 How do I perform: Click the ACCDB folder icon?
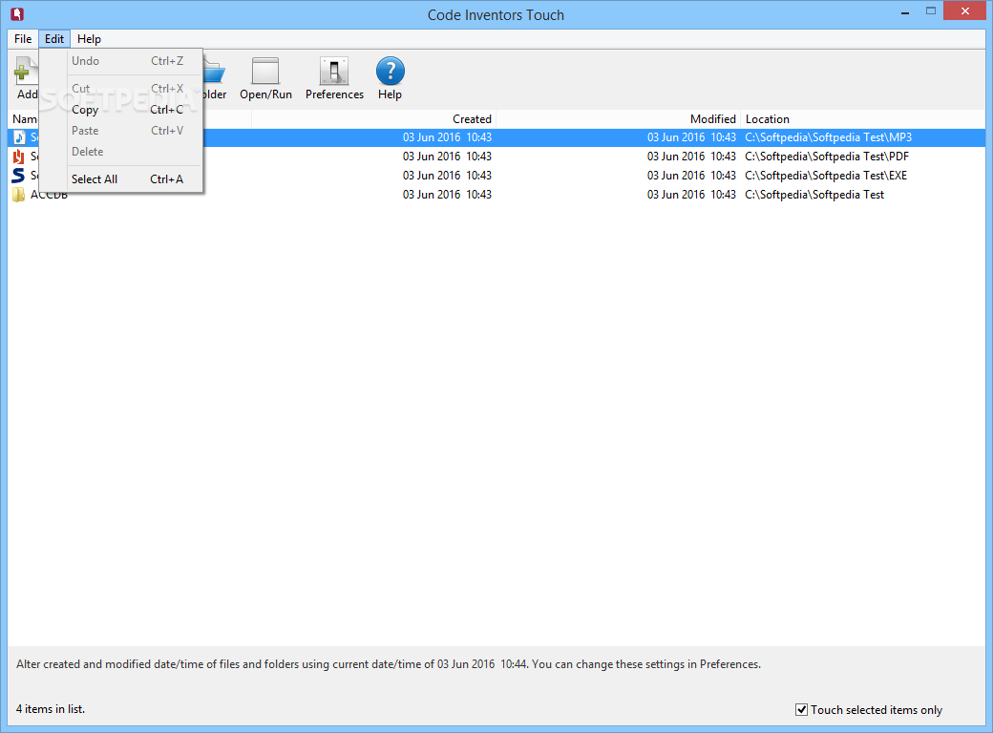pyautogui.click(x=19, y=195)
